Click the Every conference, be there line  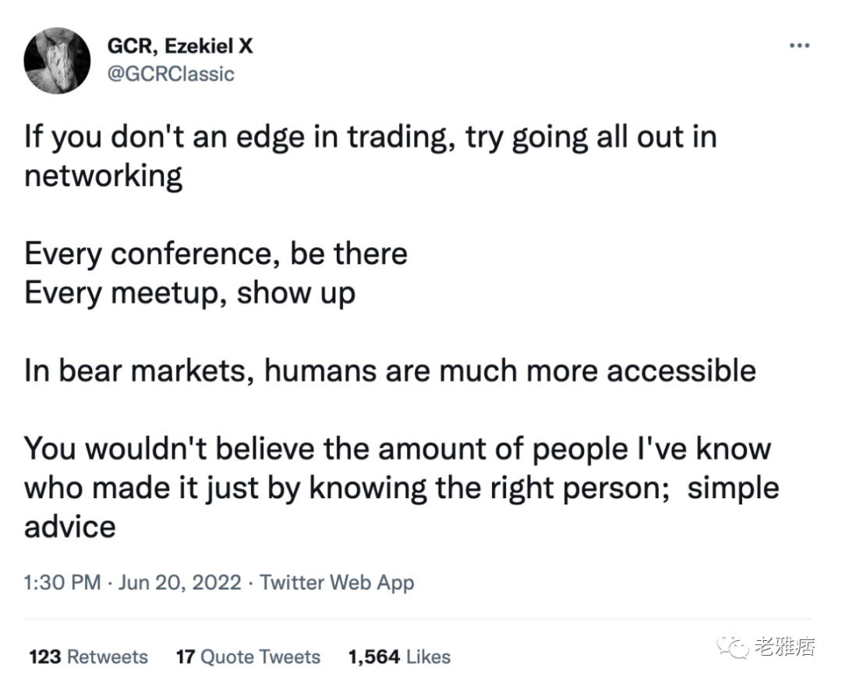(216, 253)
